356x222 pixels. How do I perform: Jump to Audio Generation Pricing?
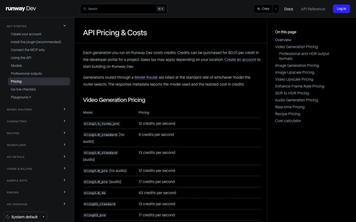click(x=296, y=100)
